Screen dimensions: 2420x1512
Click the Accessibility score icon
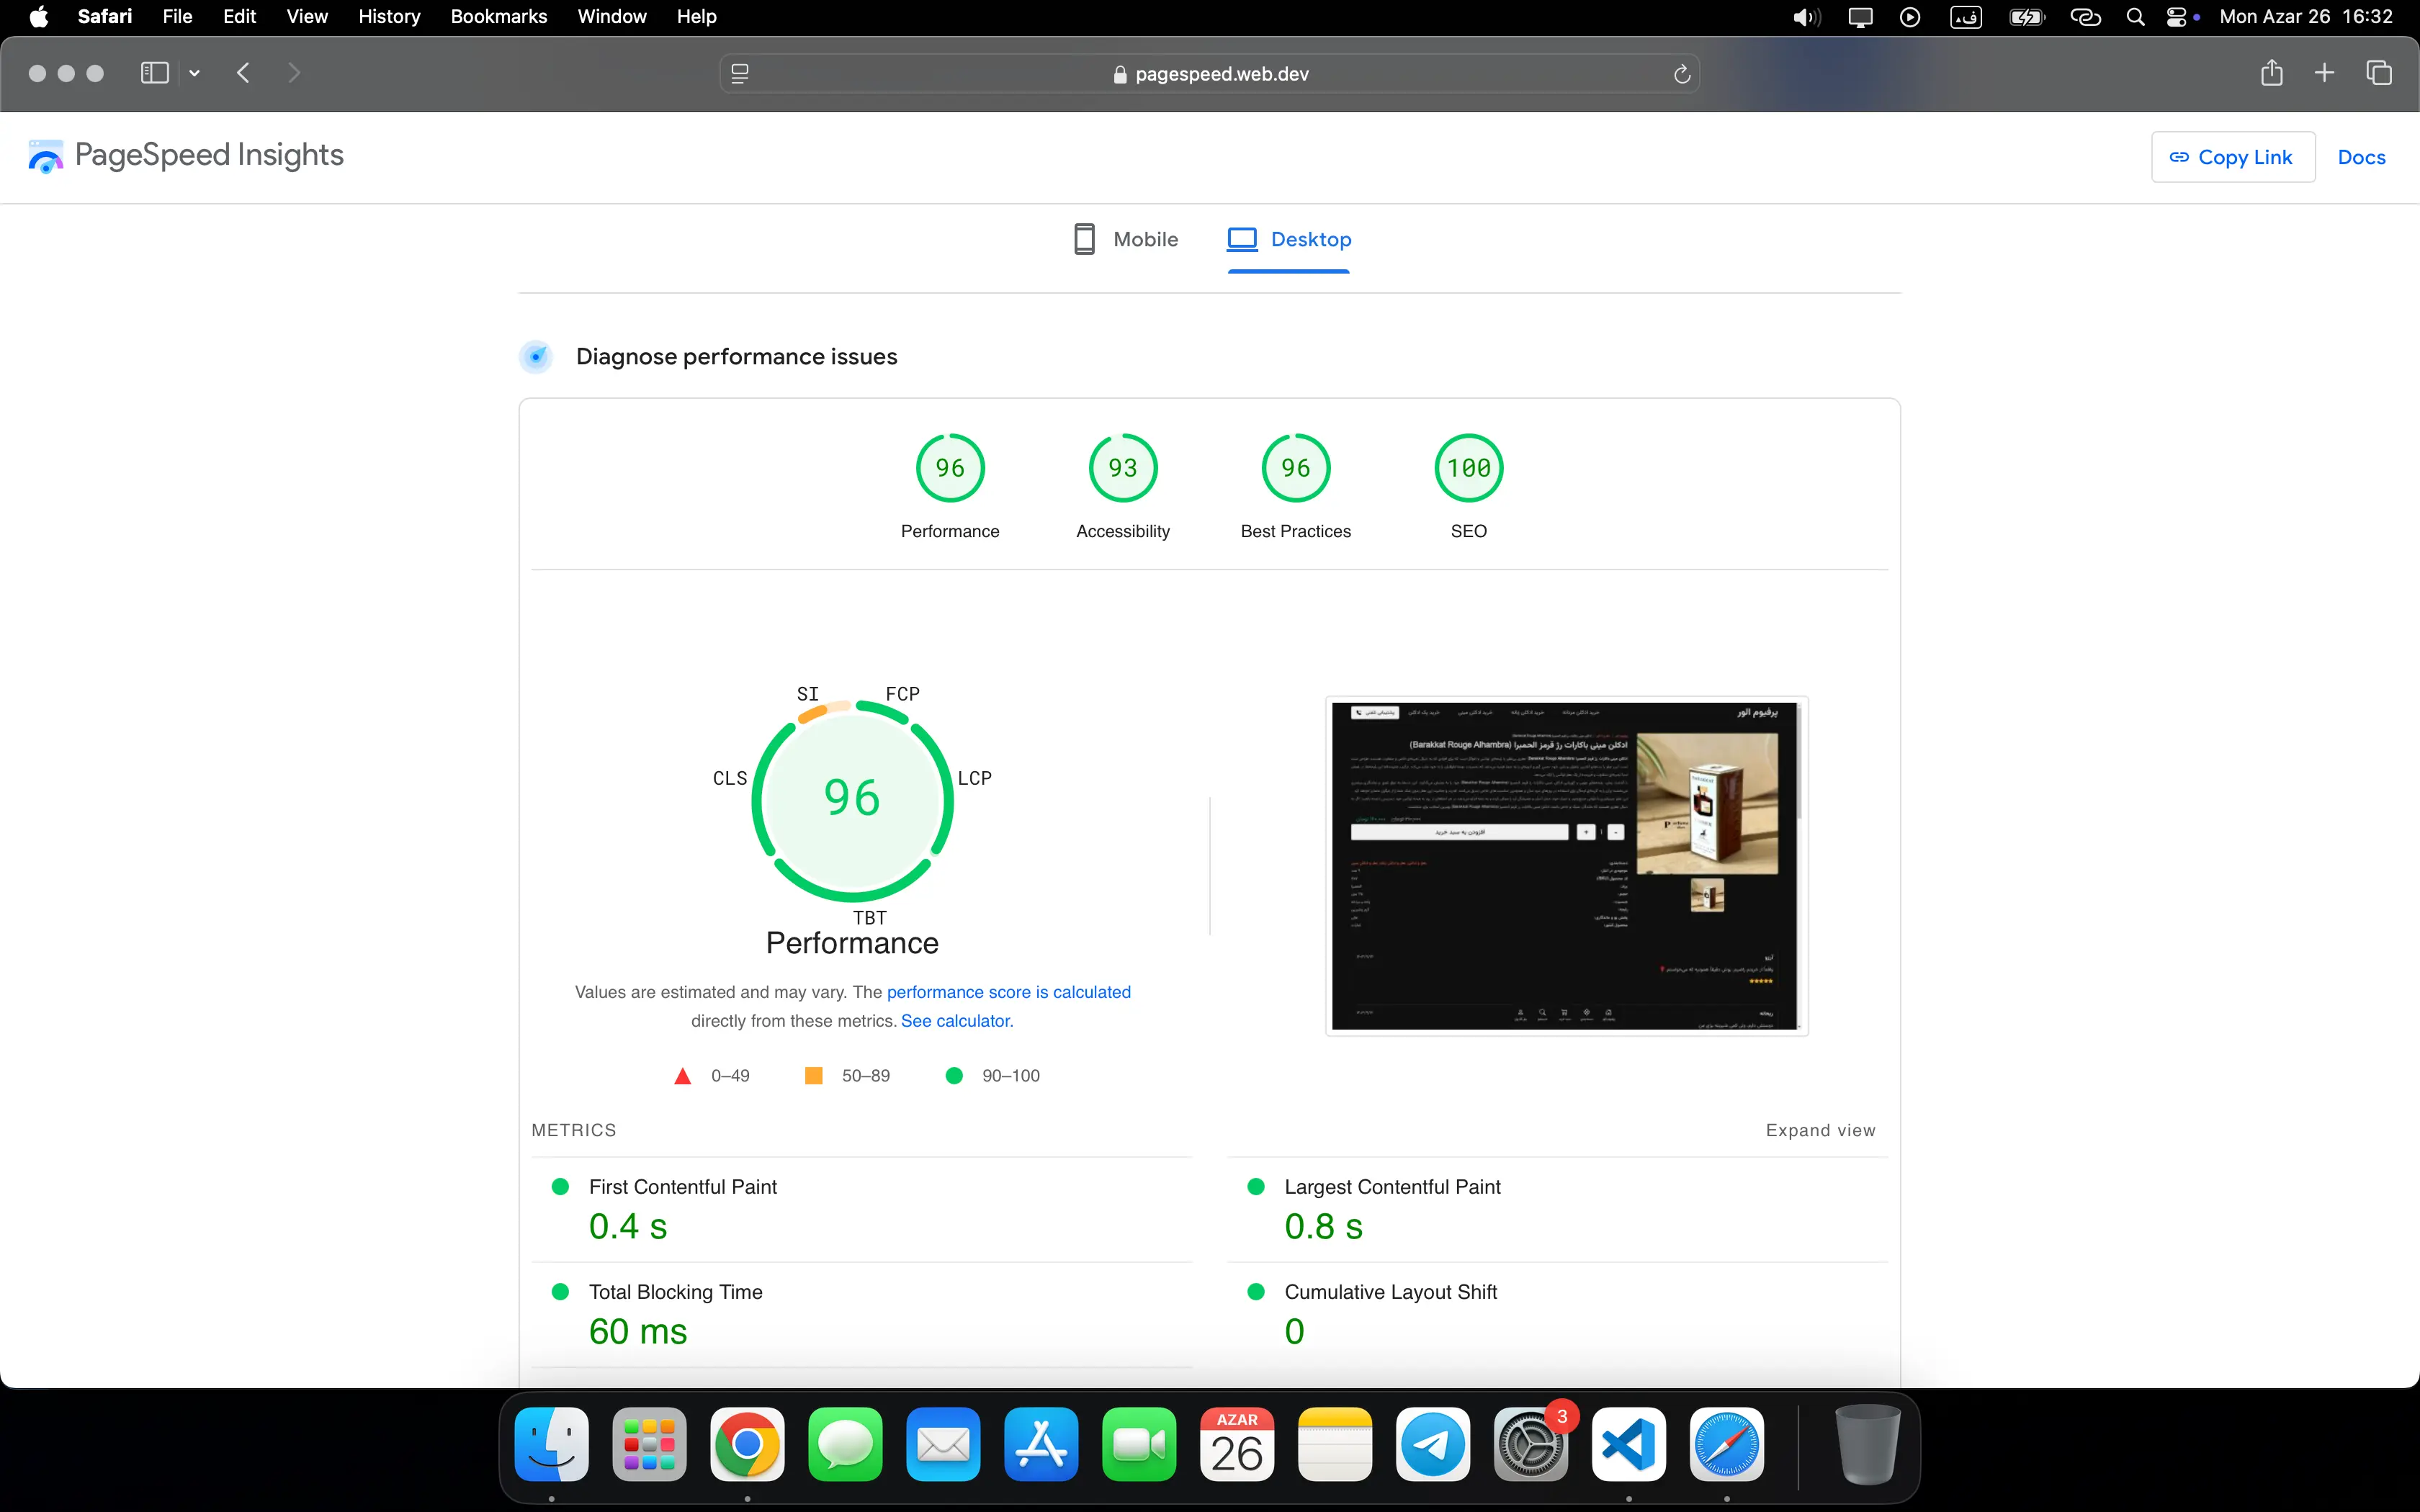coord(1122,467)
